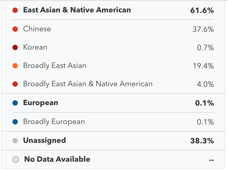228x173 pixels.
Task: Click the 37.6% Chinese percentage
Action: coord(203,29)
